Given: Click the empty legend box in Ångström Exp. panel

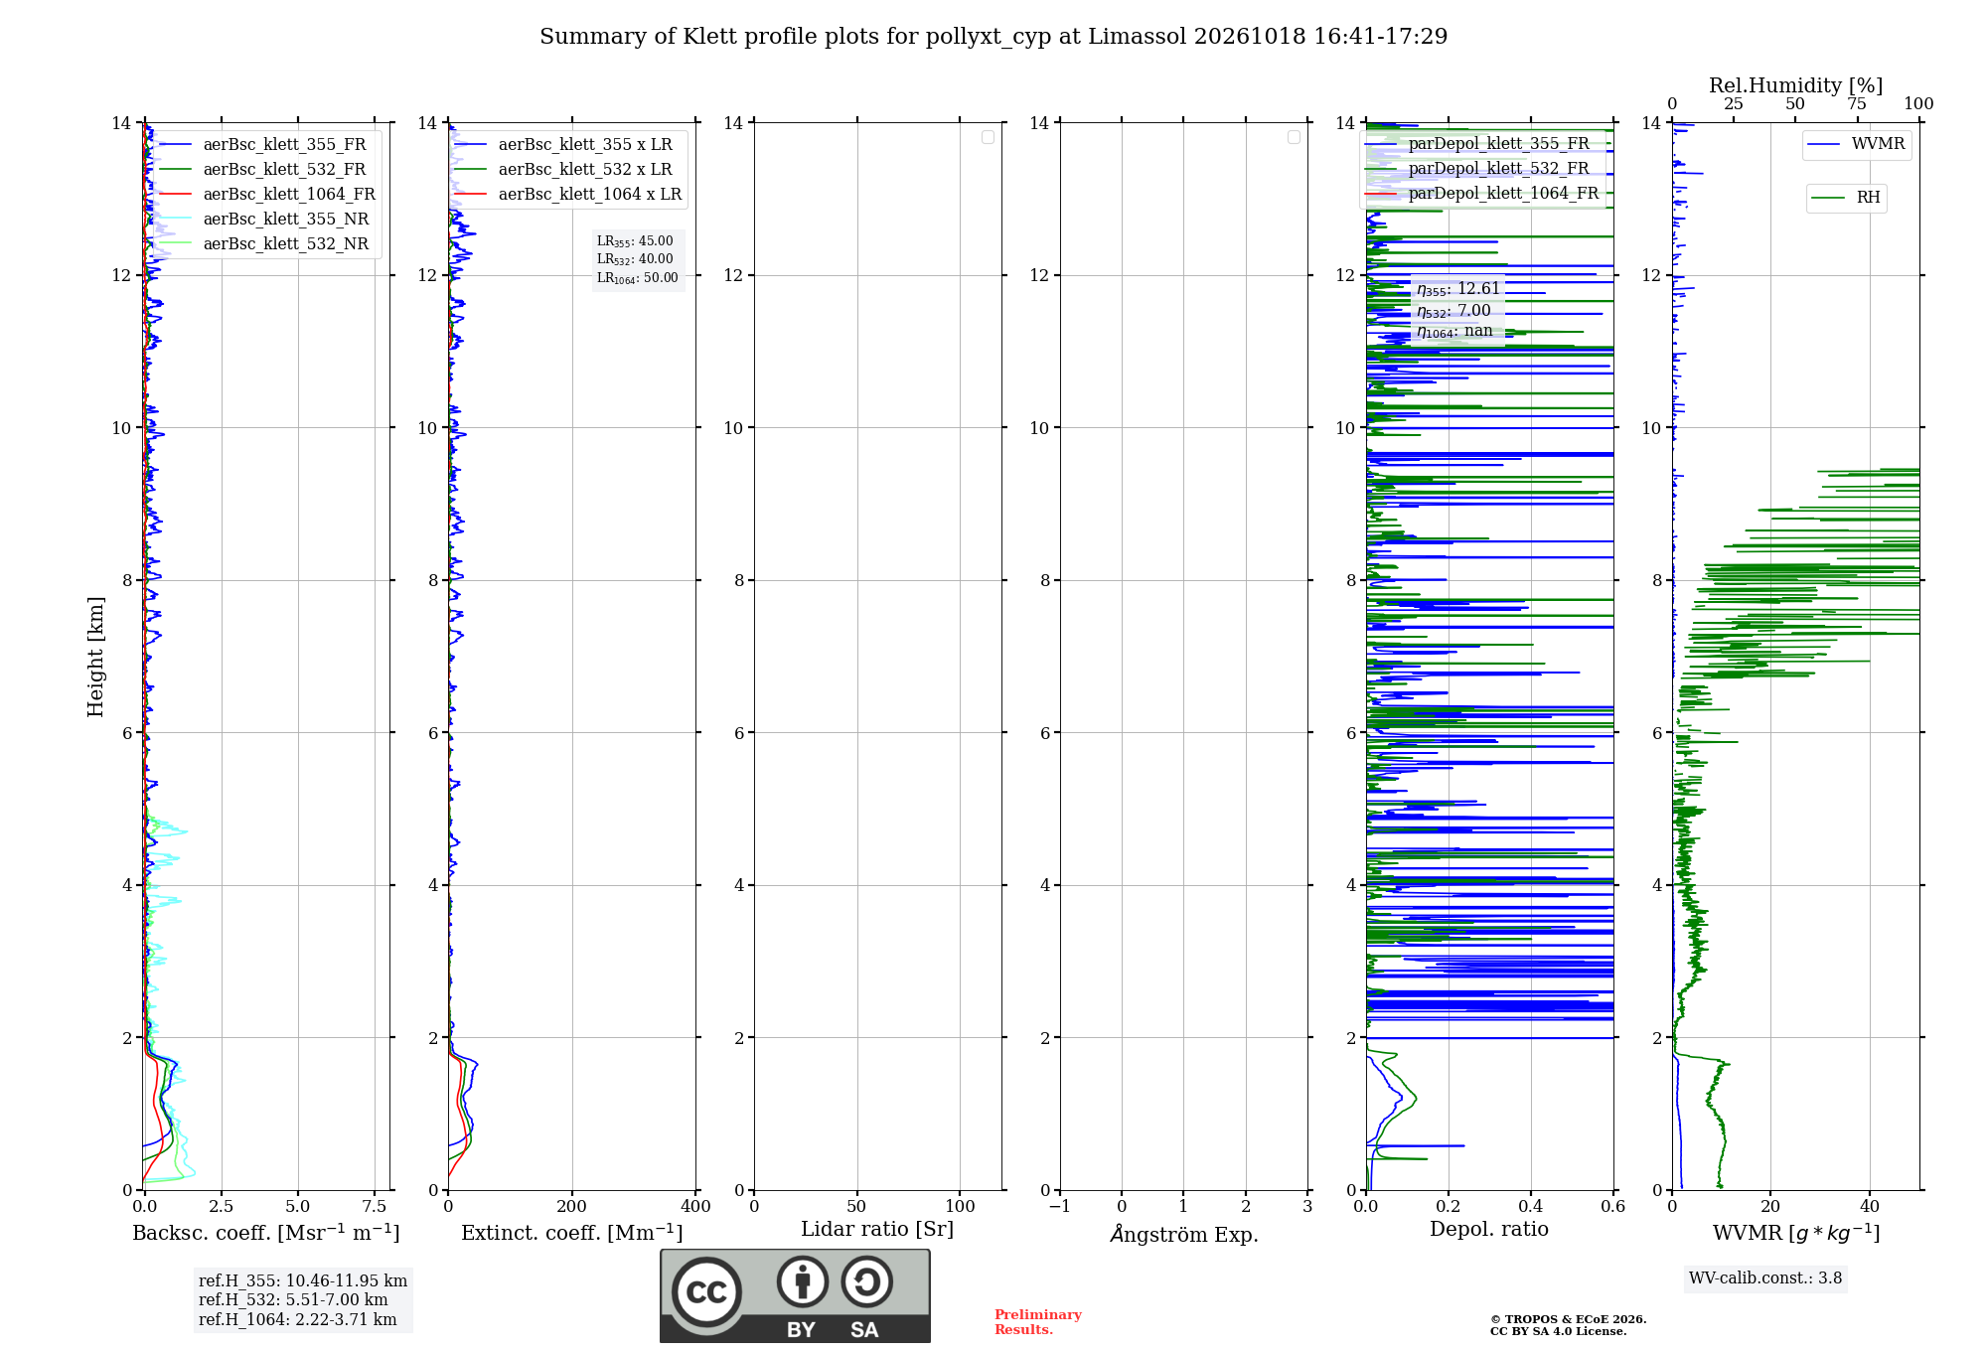Looking at the screenshot, I should (1294, 137).
